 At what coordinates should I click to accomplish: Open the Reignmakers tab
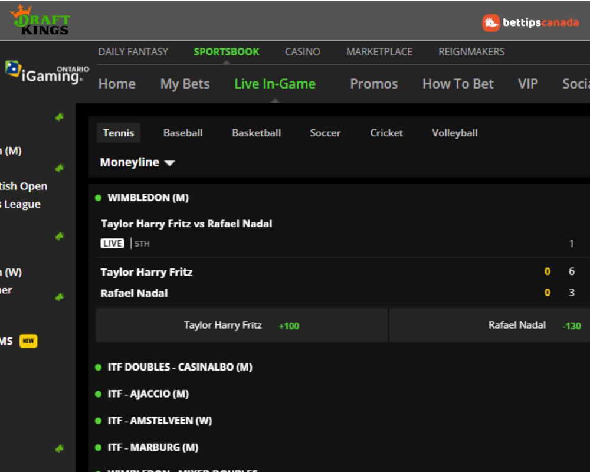click(471, 51)
